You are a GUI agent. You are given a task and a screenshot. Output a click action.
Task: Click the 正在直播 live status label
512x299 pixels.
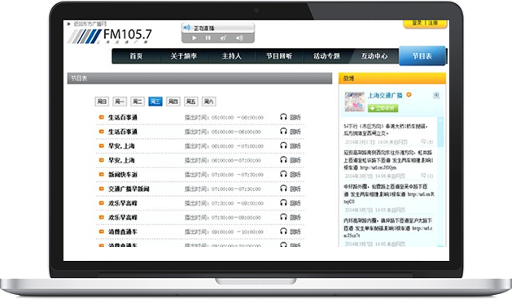pos(204,28)
